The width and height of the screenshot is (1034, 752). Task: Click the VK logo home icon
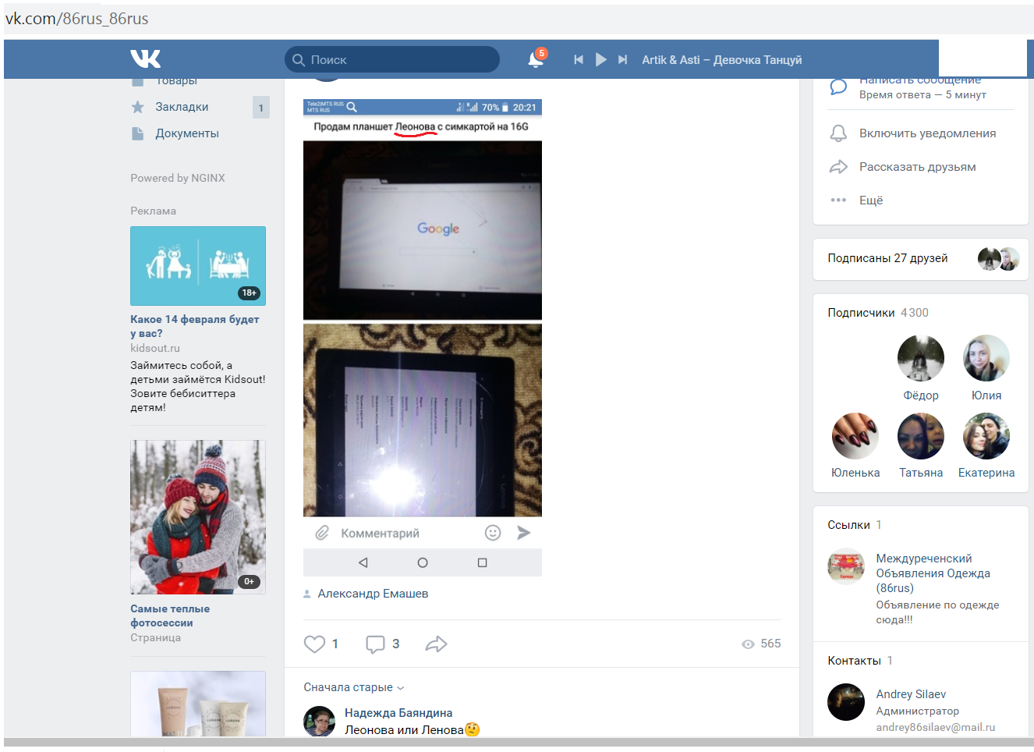pos(146,59)
